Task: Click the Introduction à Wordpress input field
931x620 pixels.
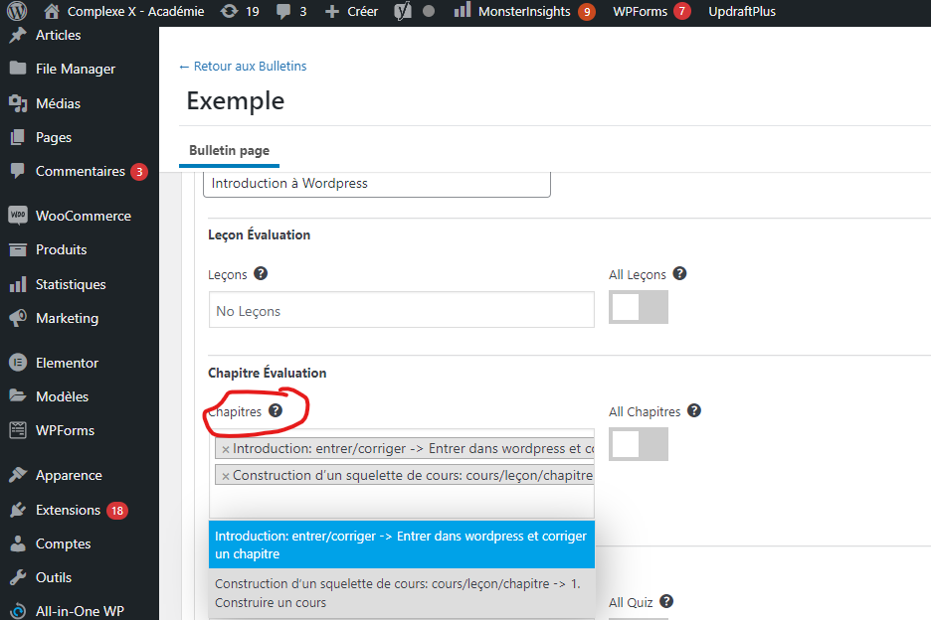Action: tap(376, 183)
